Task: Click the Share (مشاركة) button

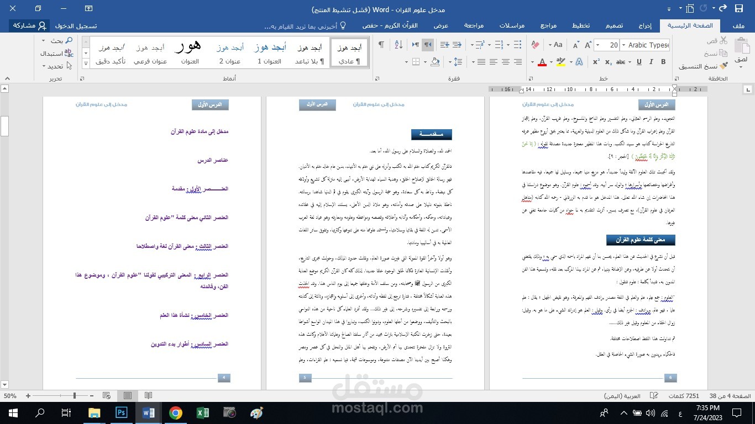Action: pyautogui.click(x=29, y=26)
